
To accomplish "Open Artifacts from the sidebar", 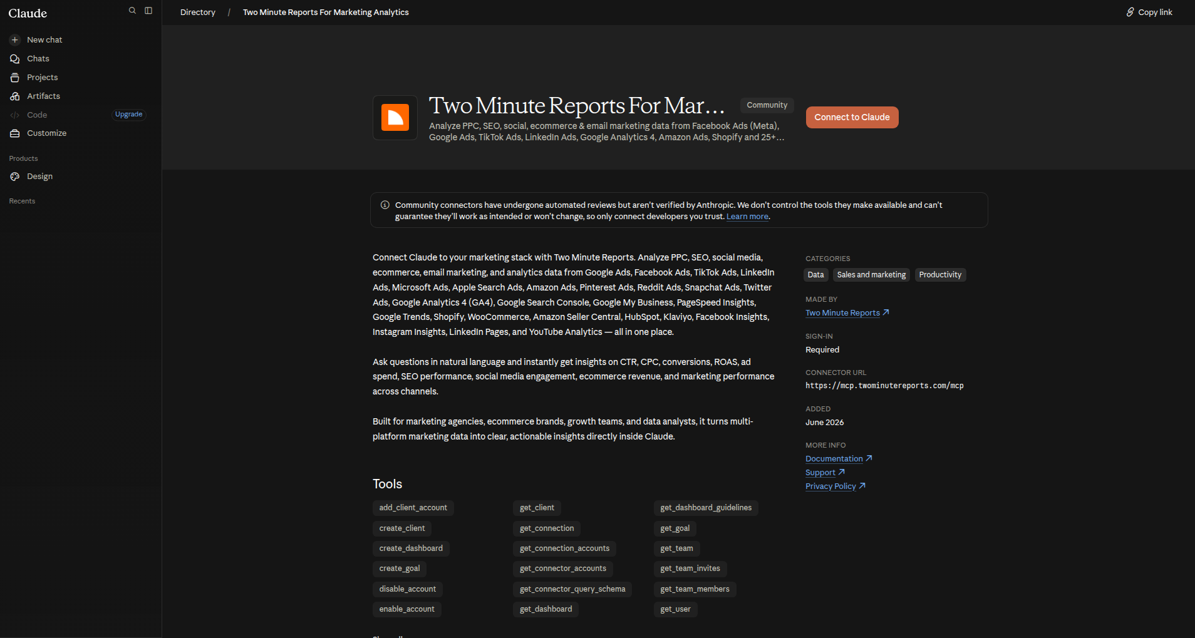I will click(80, 96).
